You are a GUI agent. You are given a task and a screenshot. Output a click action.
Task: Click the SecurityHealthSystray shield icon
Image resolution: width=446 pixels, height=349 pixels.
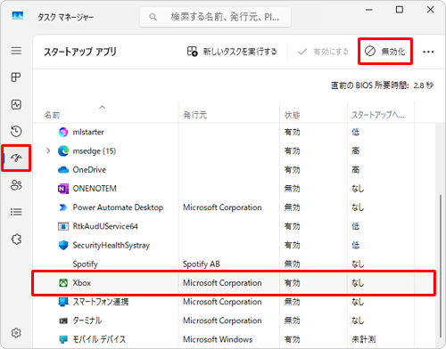[63, 245]
